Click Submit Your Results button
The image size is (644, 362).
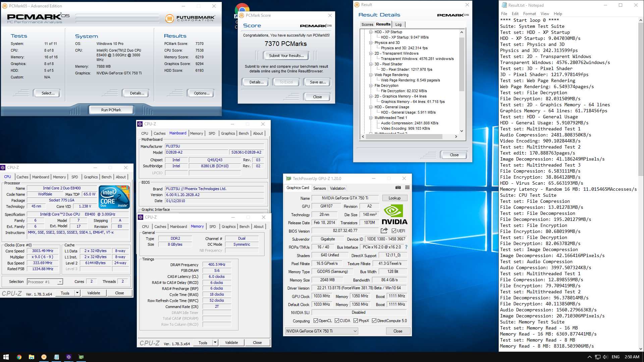pyautogui.click(x=286, y=56)
